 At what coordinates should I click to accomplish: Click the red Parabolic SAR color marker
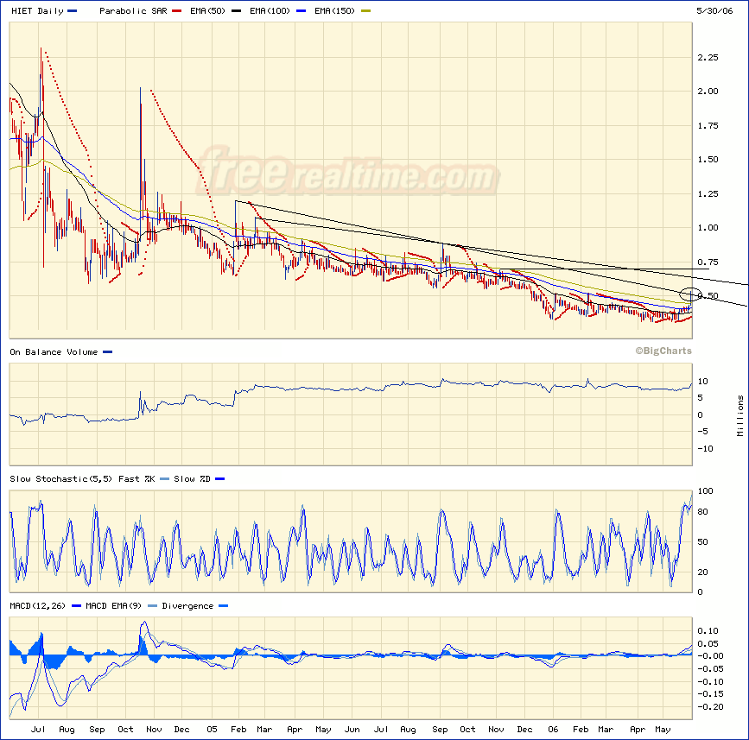click(177, 11)
